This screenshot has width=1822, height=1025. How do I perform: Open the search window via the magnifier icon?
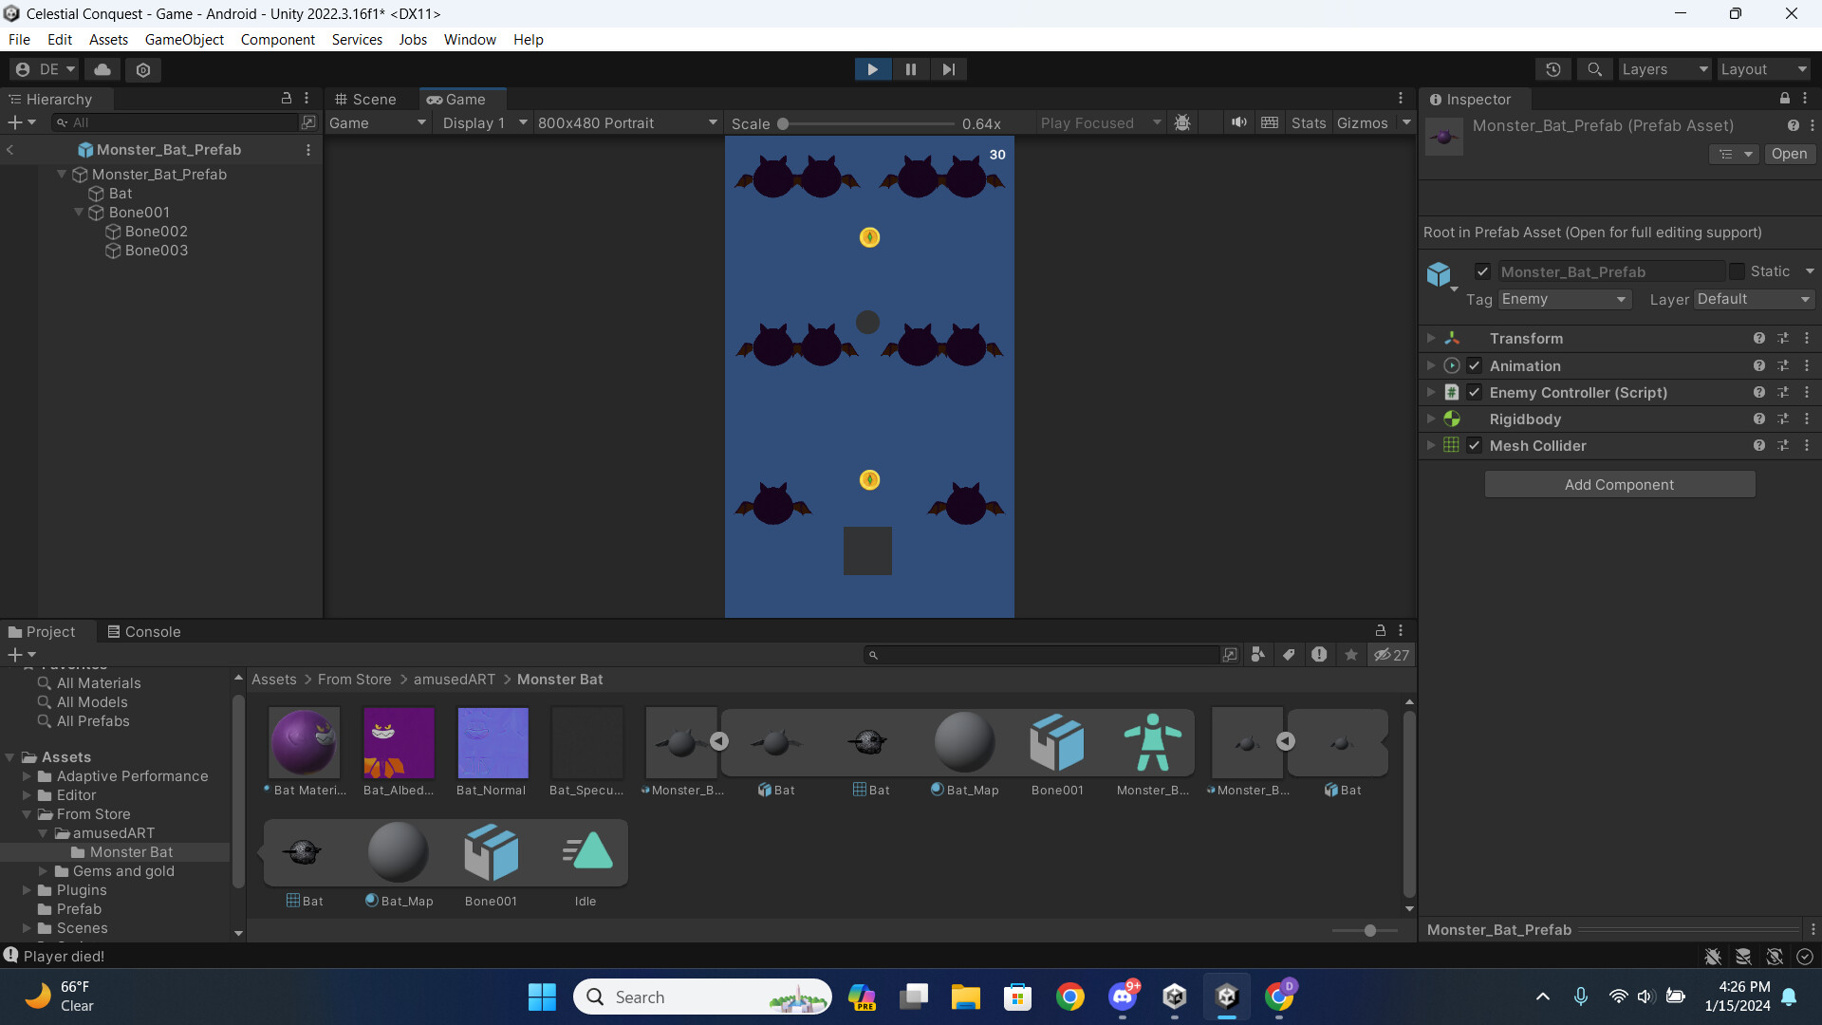[1594, 68]
